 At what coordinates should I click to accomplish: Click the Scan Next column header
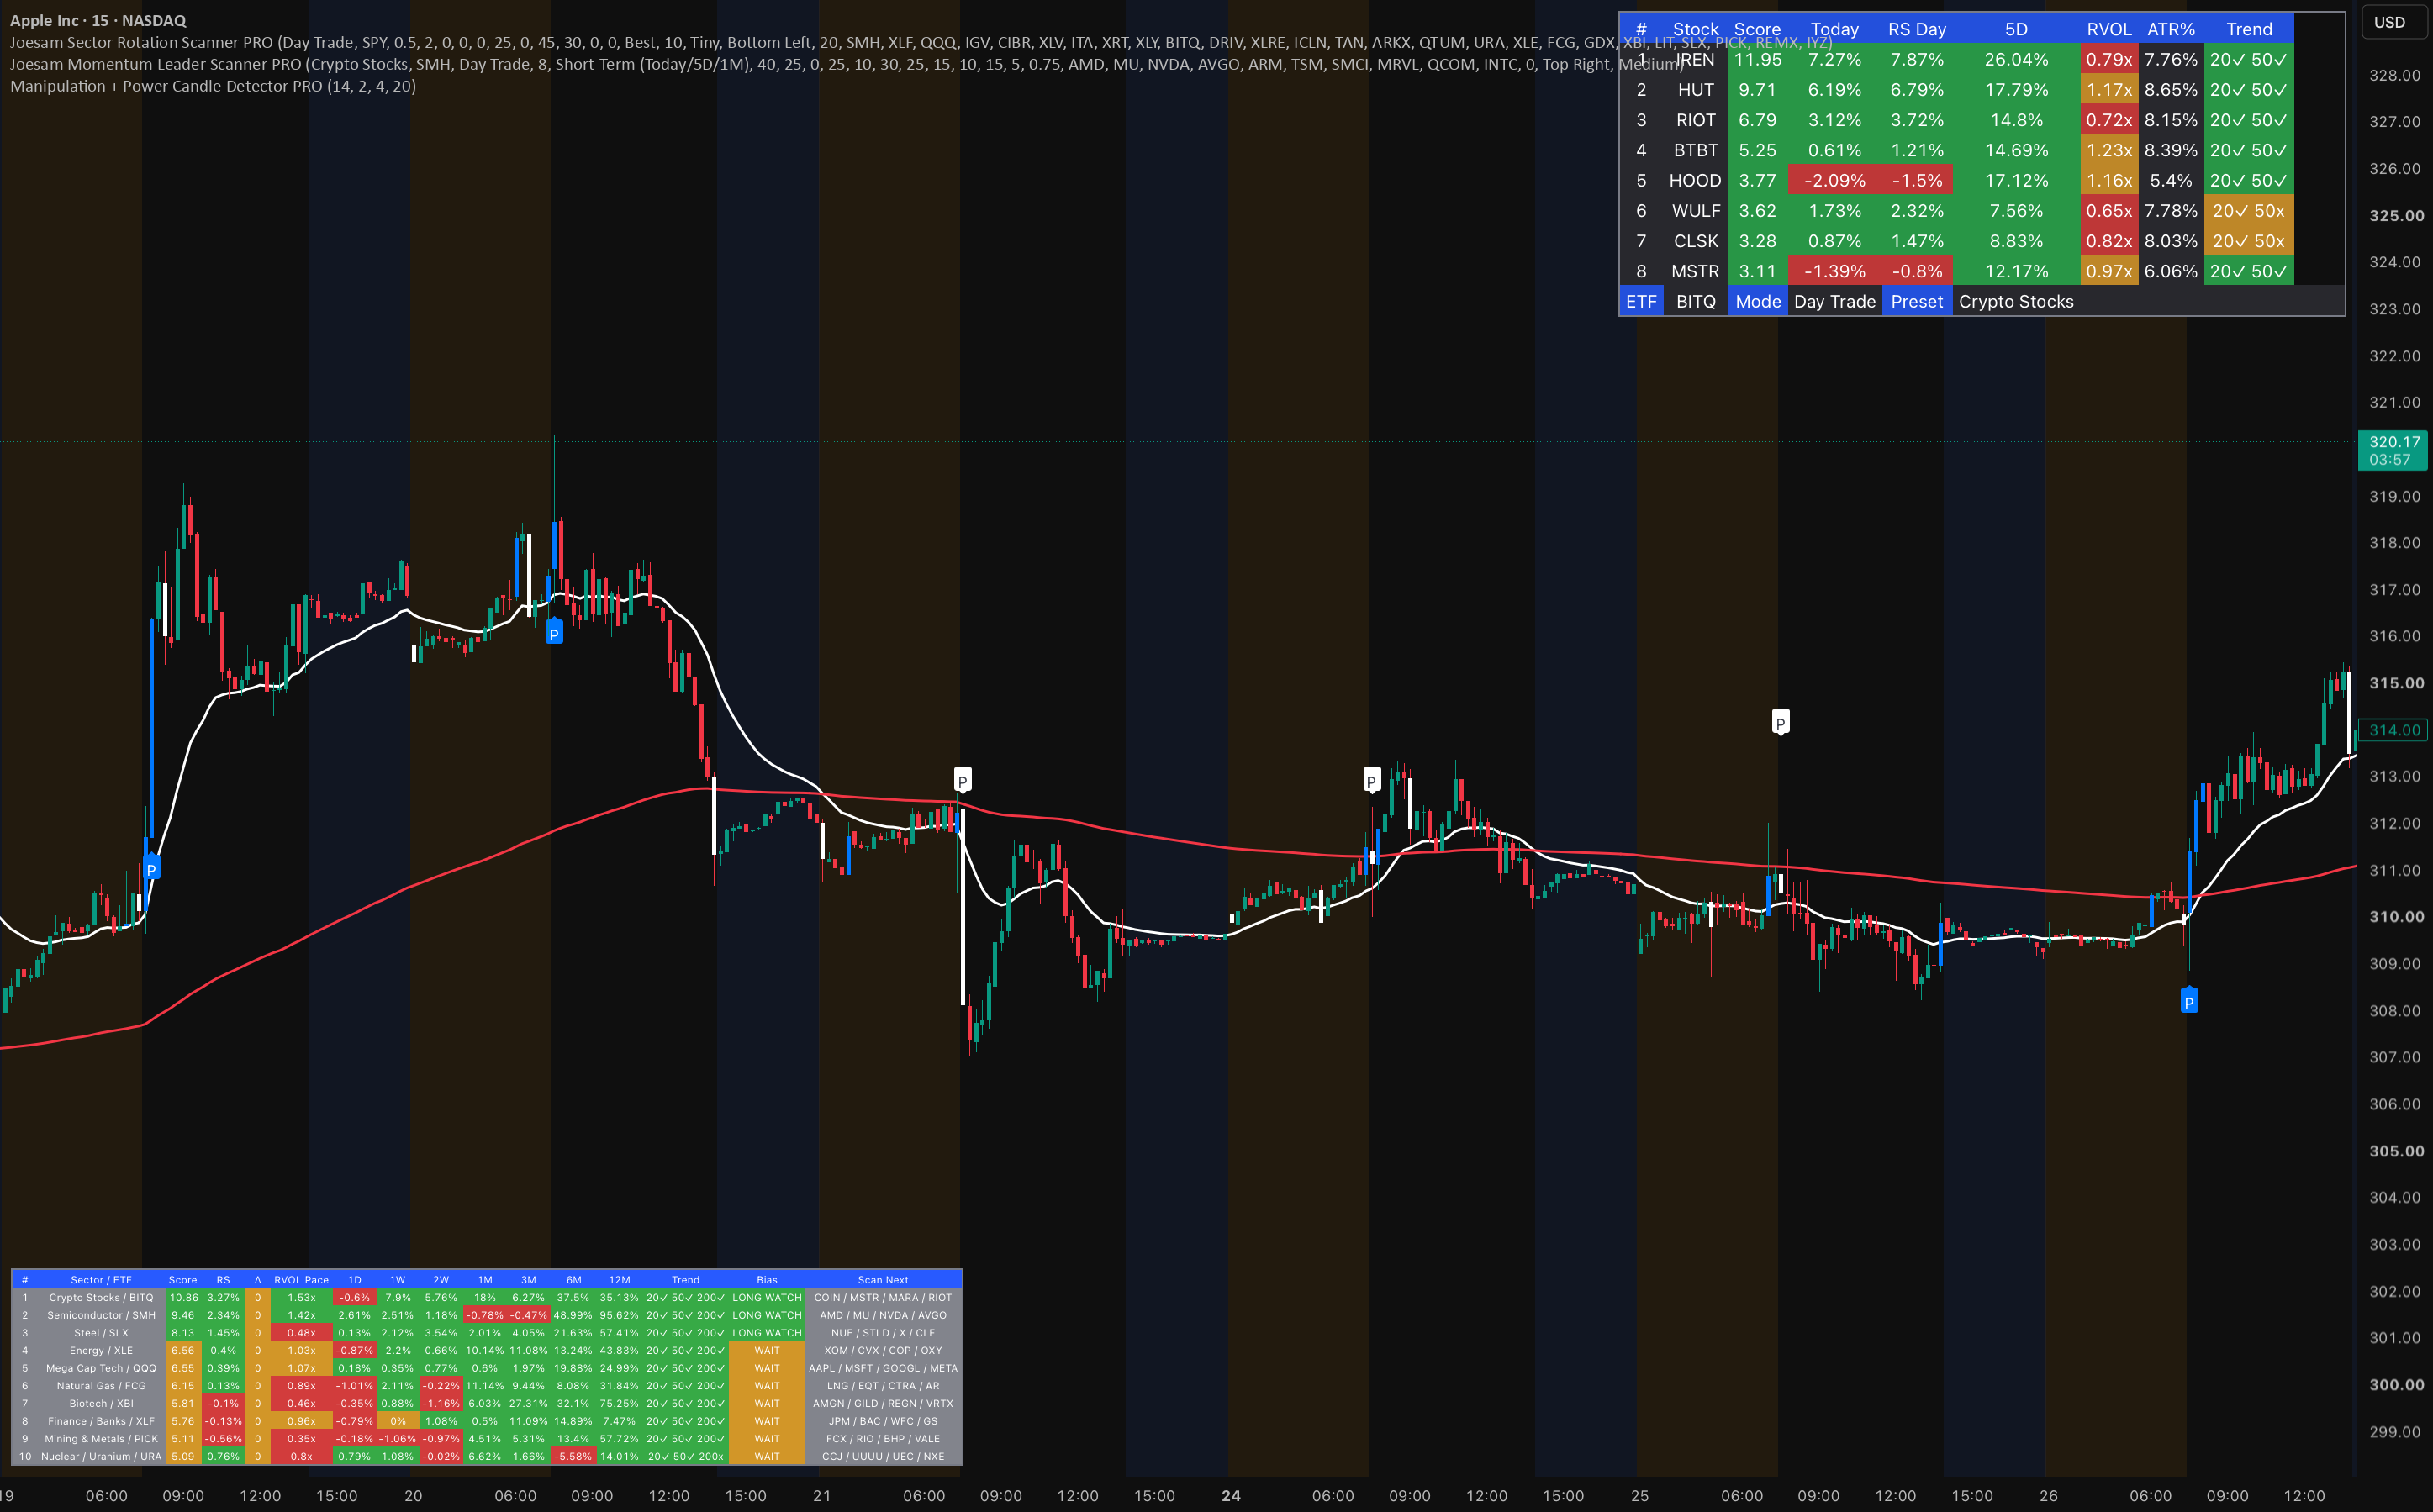(x=883, y=1280)
